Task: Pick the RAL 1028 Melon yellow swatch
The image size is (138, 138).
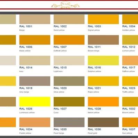Action: point(103,102)
